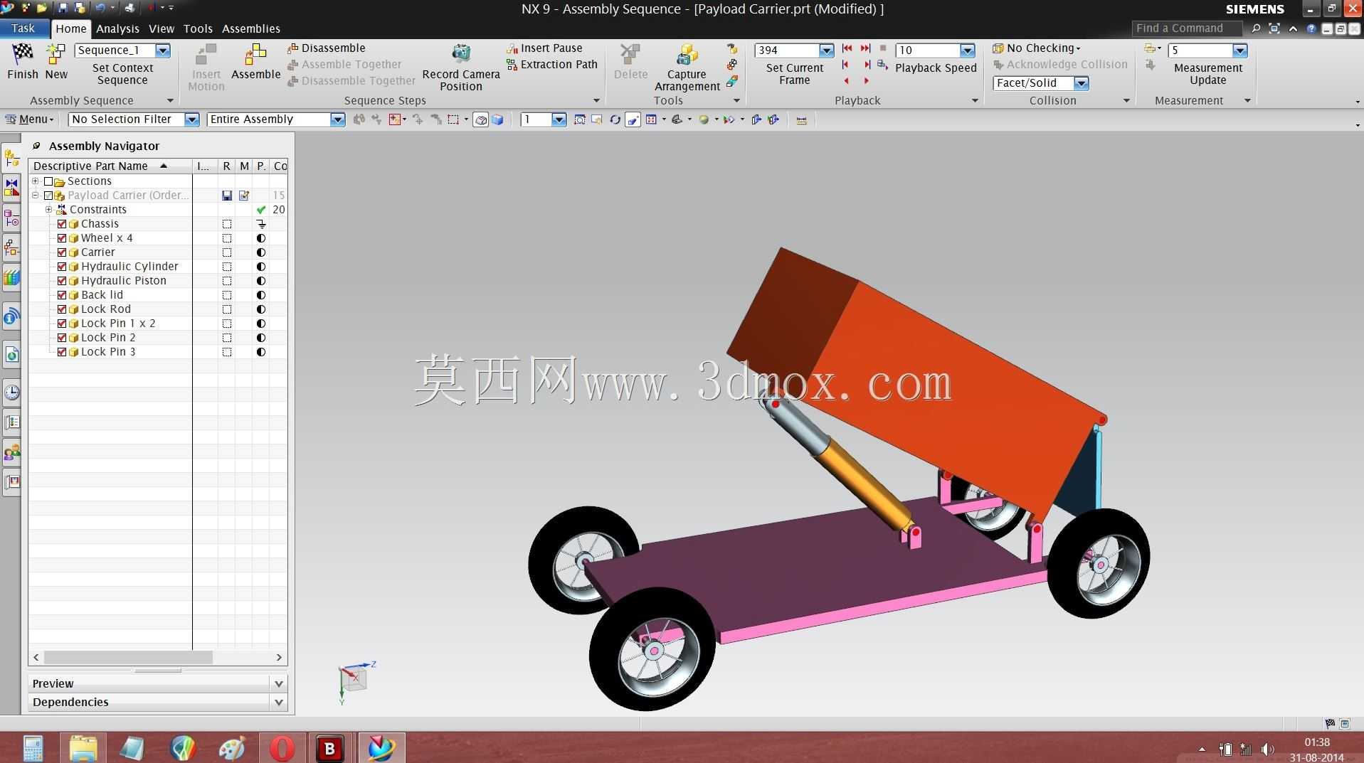This screenshot has height=763, width=1364.
Task: Open the Menu button in top border bar
Action: [x=30, y=119]
